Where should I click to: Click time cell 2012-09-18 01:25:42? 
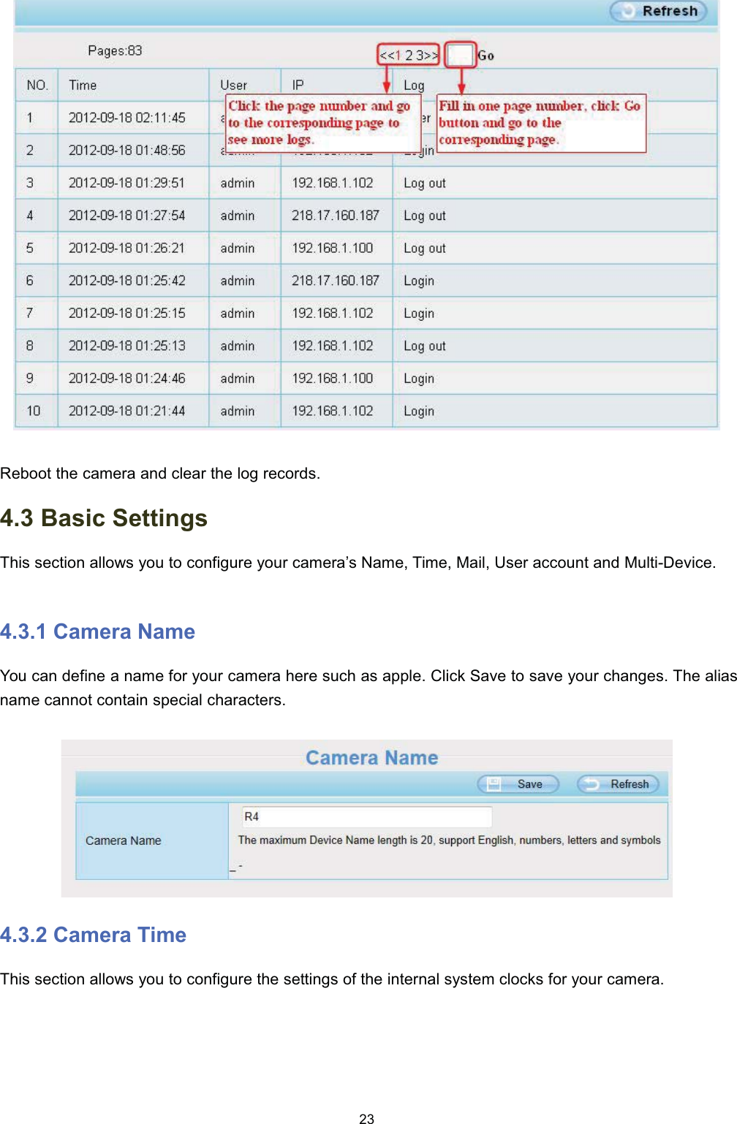click(127, 281)
